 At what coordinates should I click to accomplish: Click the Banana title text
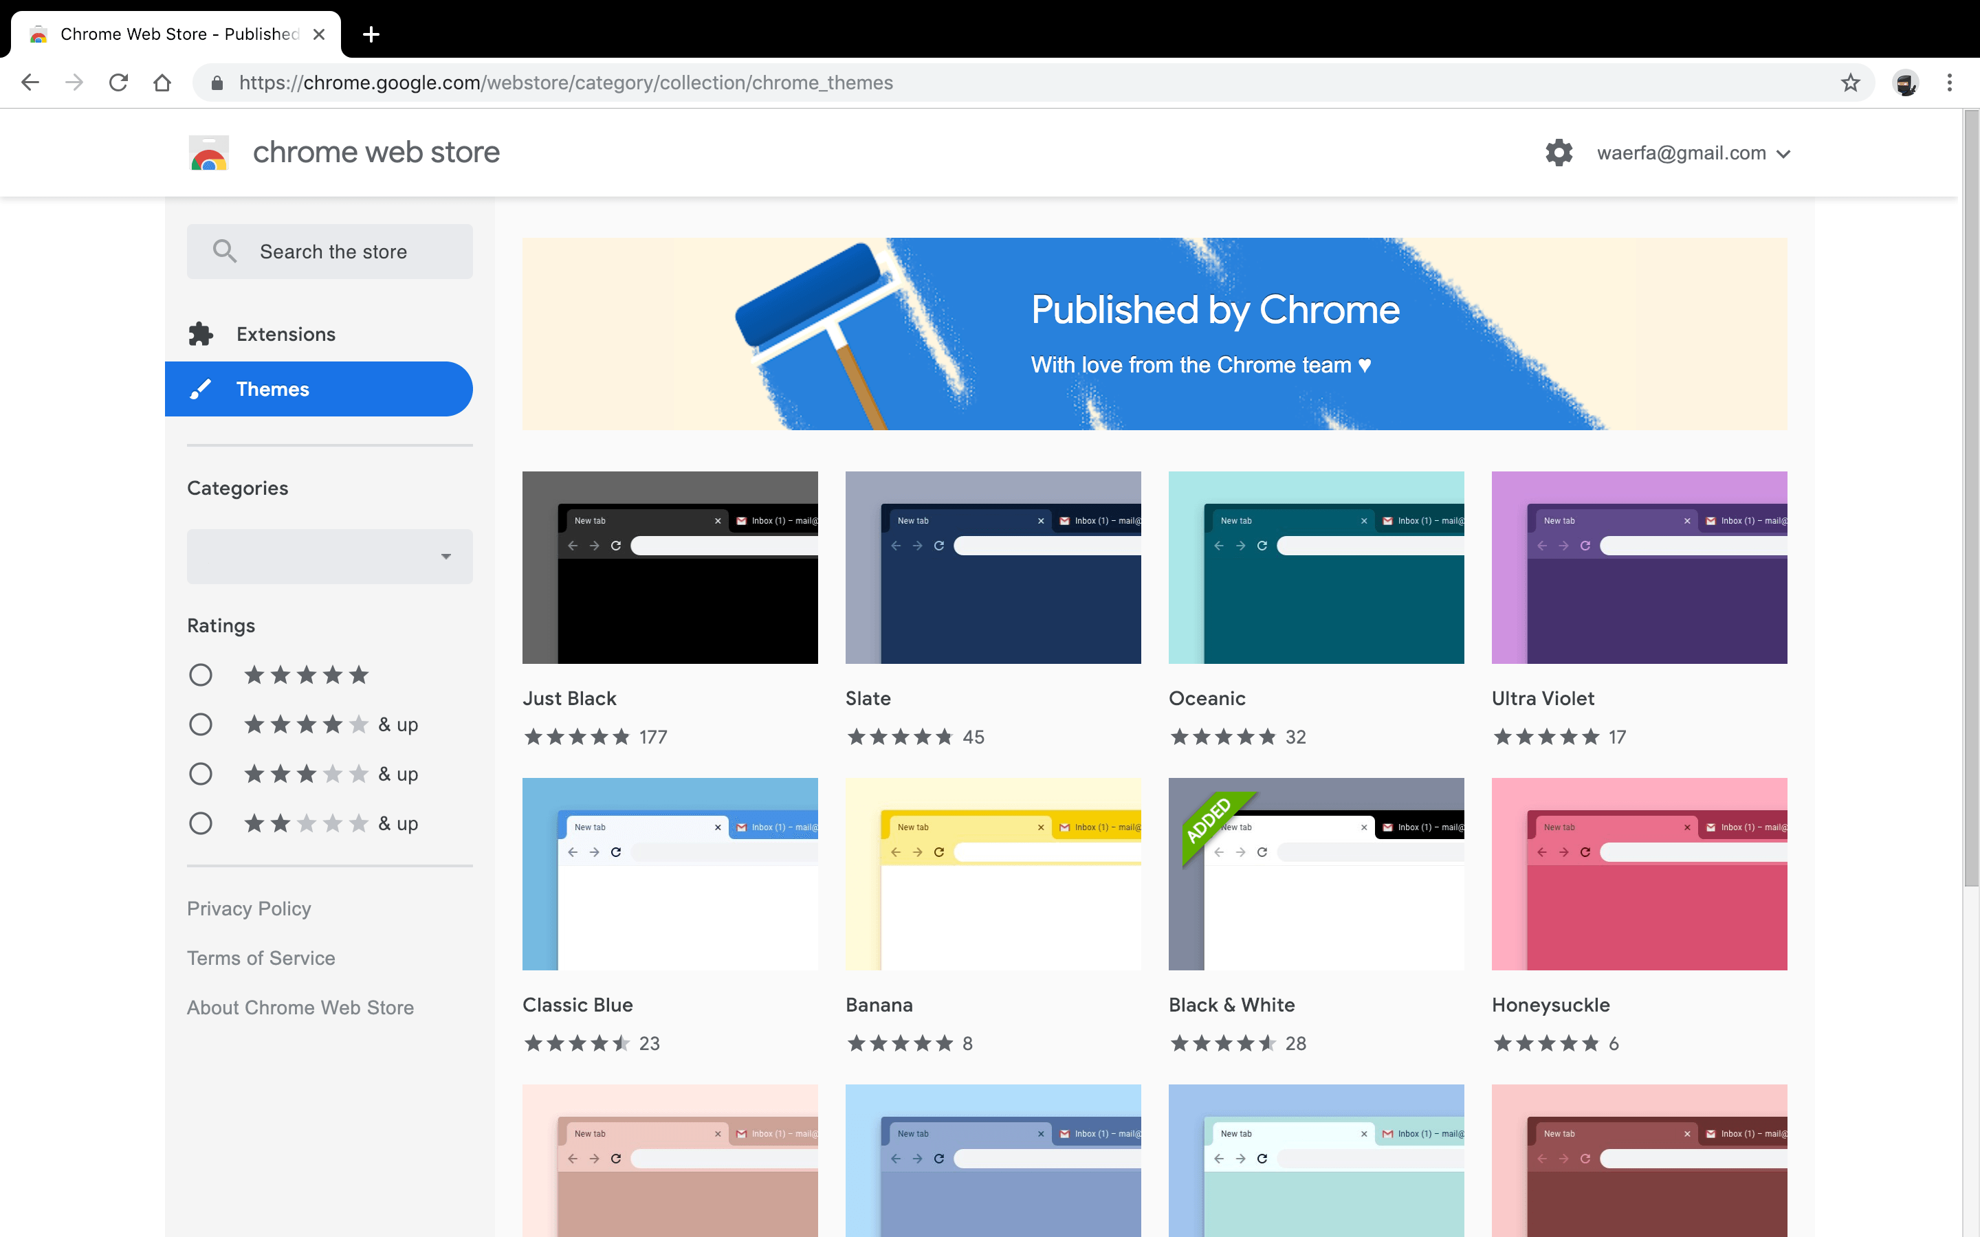pyautogui.click(x=879, y=1005)
